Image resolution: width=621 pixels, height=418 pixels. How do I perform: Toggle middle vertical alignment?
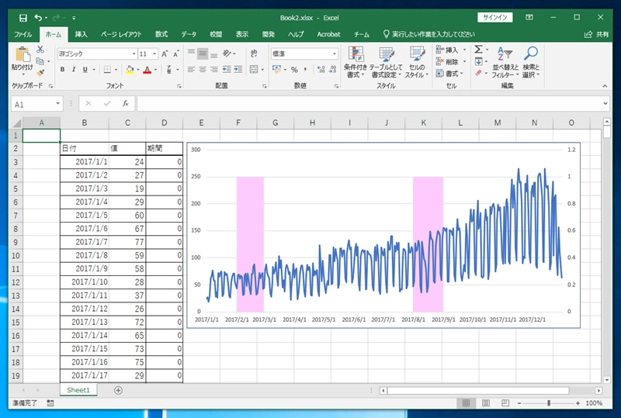pyautogui.click(x=203, y=54)
